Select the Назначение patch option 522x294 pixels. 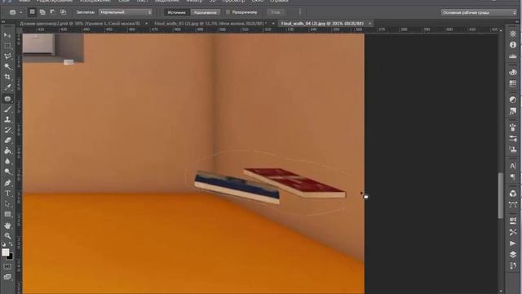coord(205,12)
